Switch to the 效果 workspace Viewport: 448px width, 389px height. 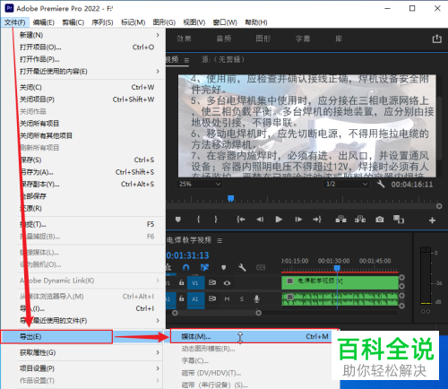(184, 39)
